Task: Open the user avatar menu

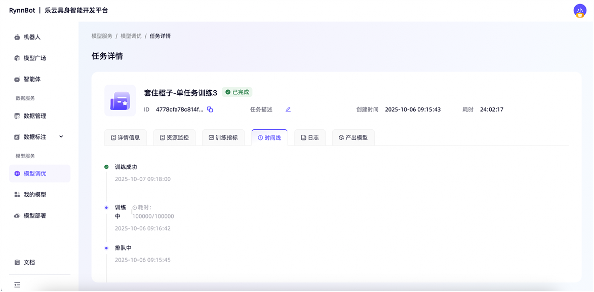Action: pyautogui.click(x=580, y=11)
